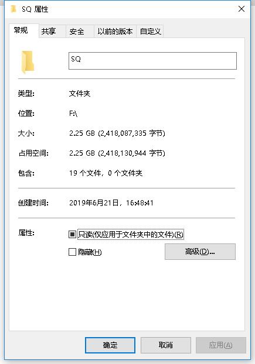
Task: Open advanced attributes with 高级(D)... button
Action: 200,252
